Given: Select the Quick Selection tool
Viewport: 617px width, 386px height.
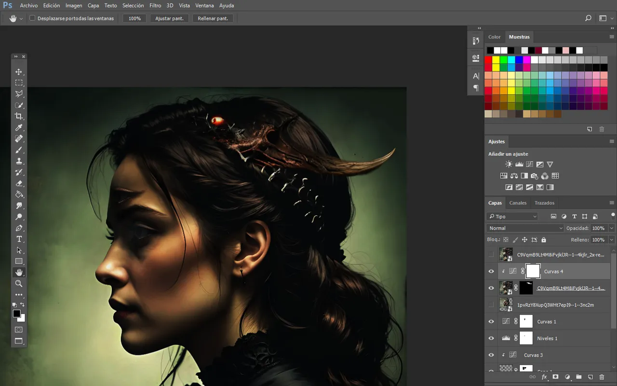Looking at the screenshot, I should coord(19,105).
